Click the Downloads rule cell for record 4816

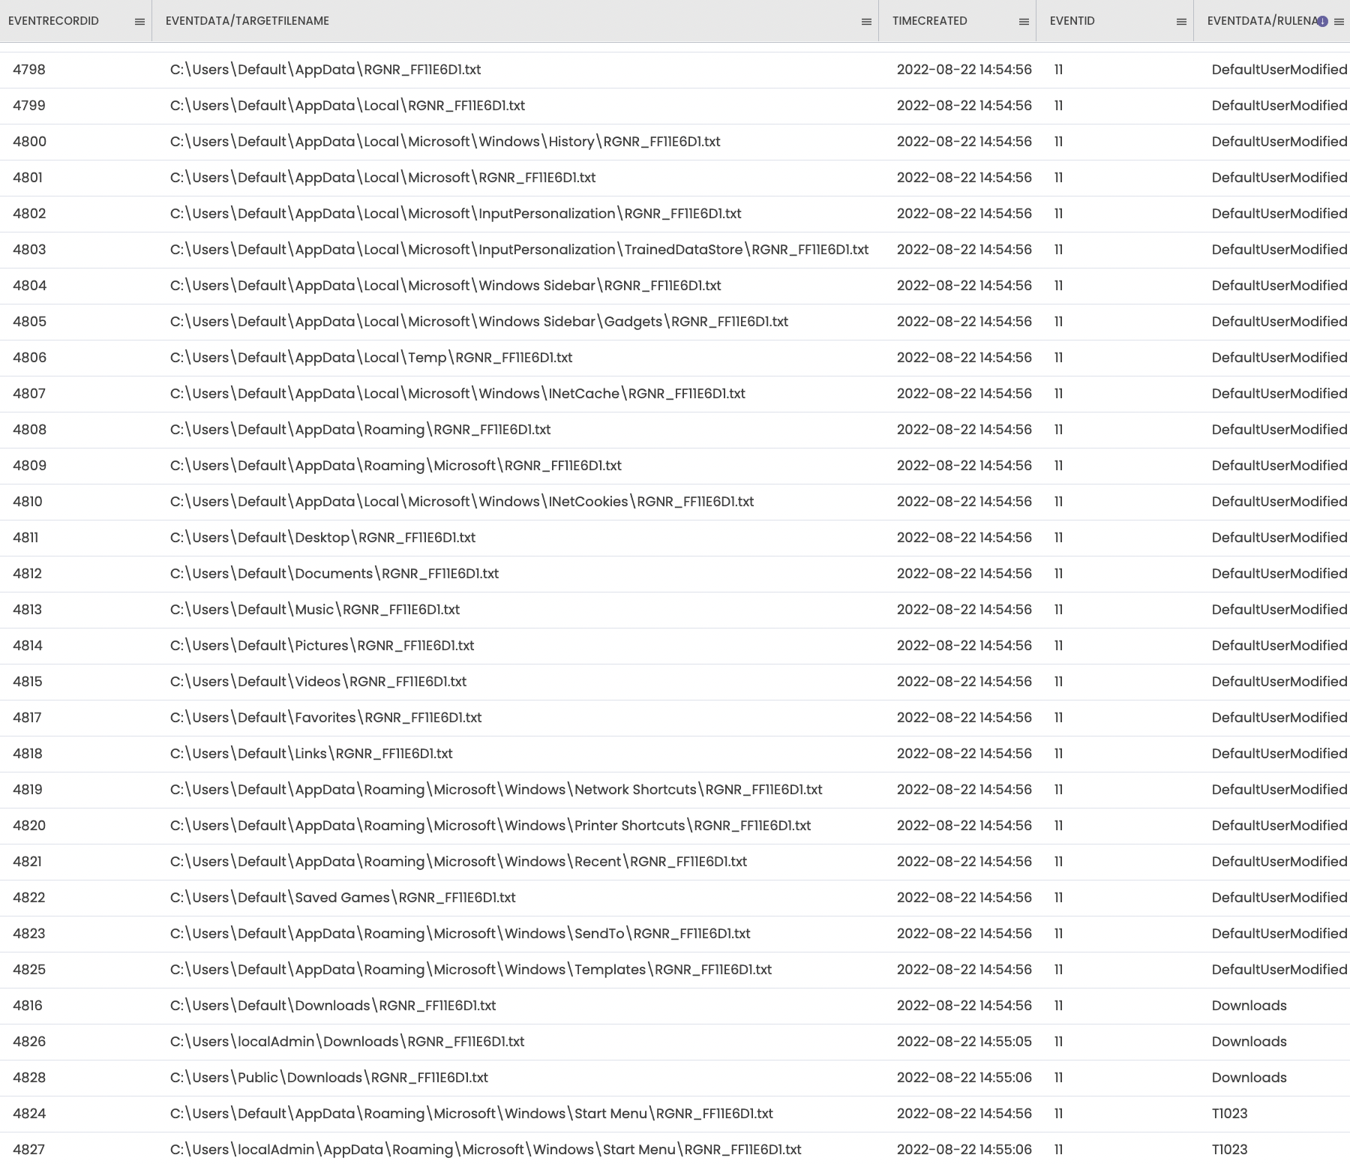tap(1249, 1005)
